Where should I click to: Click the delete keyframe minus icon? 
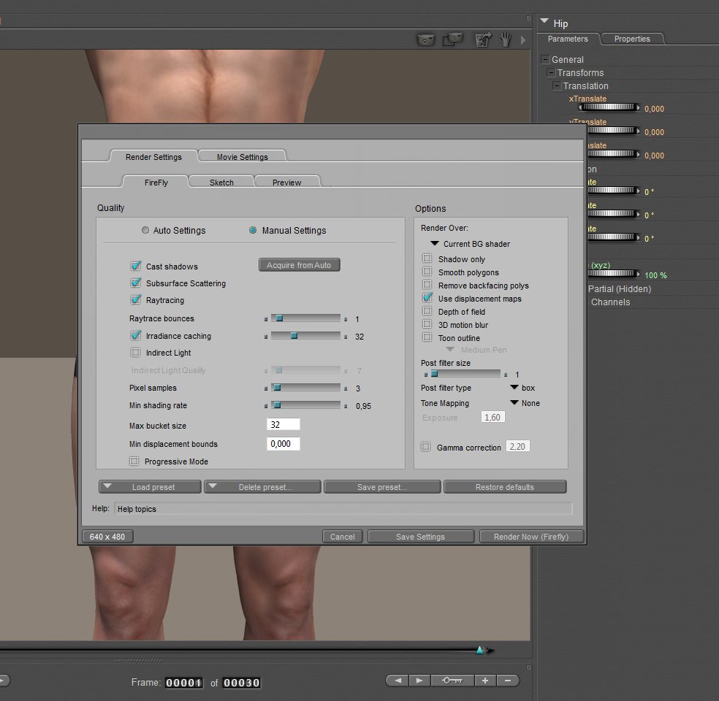(x=508, y=681)
